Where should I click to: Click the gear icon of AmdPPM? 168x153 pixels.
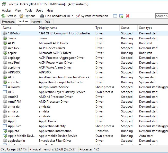5,102
